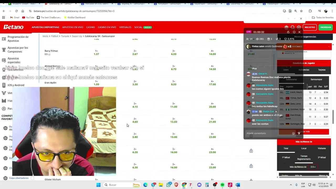Screen dimensions: 336x189
Task: Click the find bar previous-result arrow
Action: [x=288, y=19]
